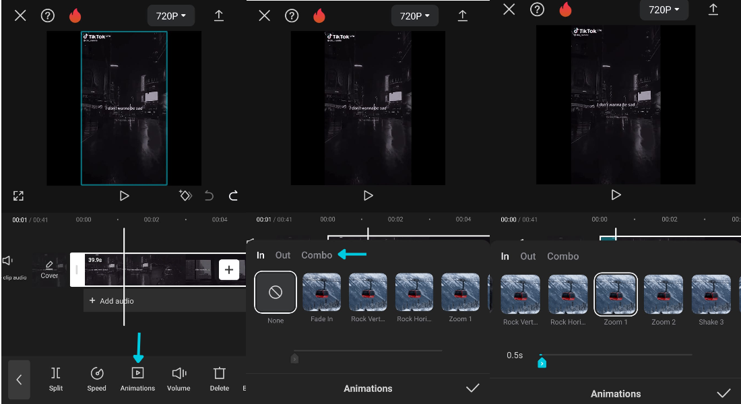Tap flame icon in middle panel
The height and width of the screenshot is (404, 741).
click(x=319, y=15)
